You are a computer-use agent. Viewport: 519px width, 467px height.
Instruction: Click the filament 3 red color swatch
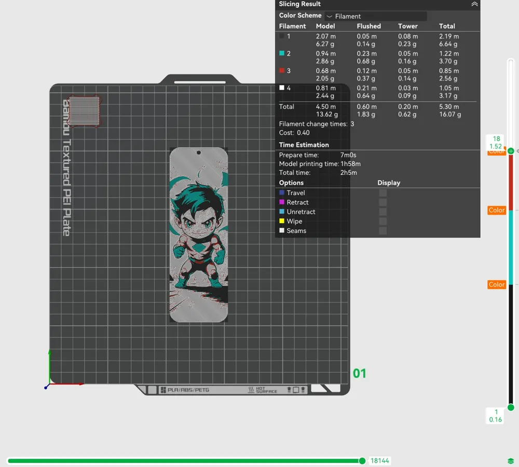click(x=282, y=71)
